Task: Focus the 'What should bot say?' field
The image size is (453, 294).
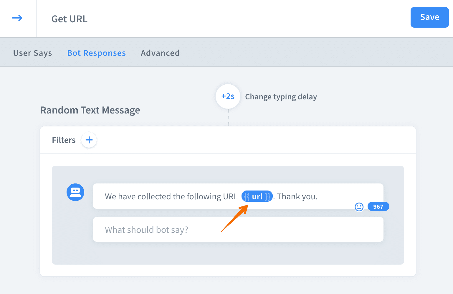Action: [x=238, y=230]
